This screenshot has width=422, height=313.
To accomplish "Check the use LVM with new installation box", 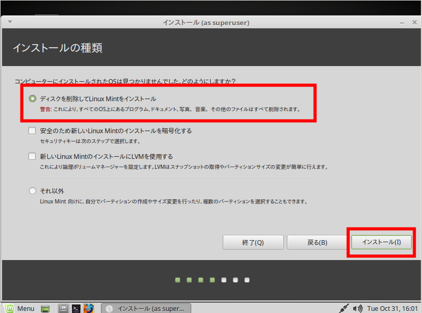I will tap(32, 156).
